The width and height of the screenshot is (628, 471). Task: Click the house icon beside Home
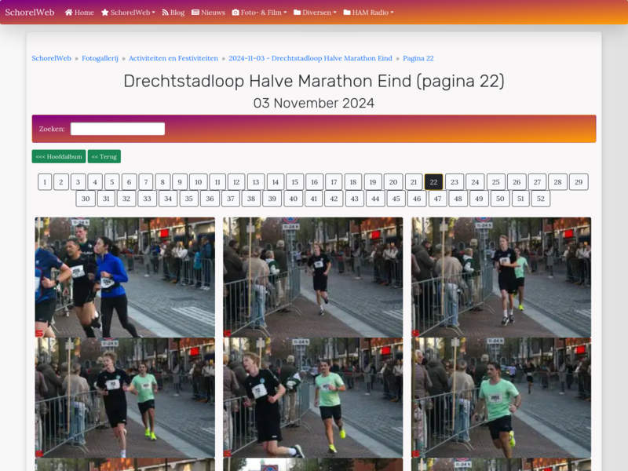pyautogui.click(x=68, y=13)
